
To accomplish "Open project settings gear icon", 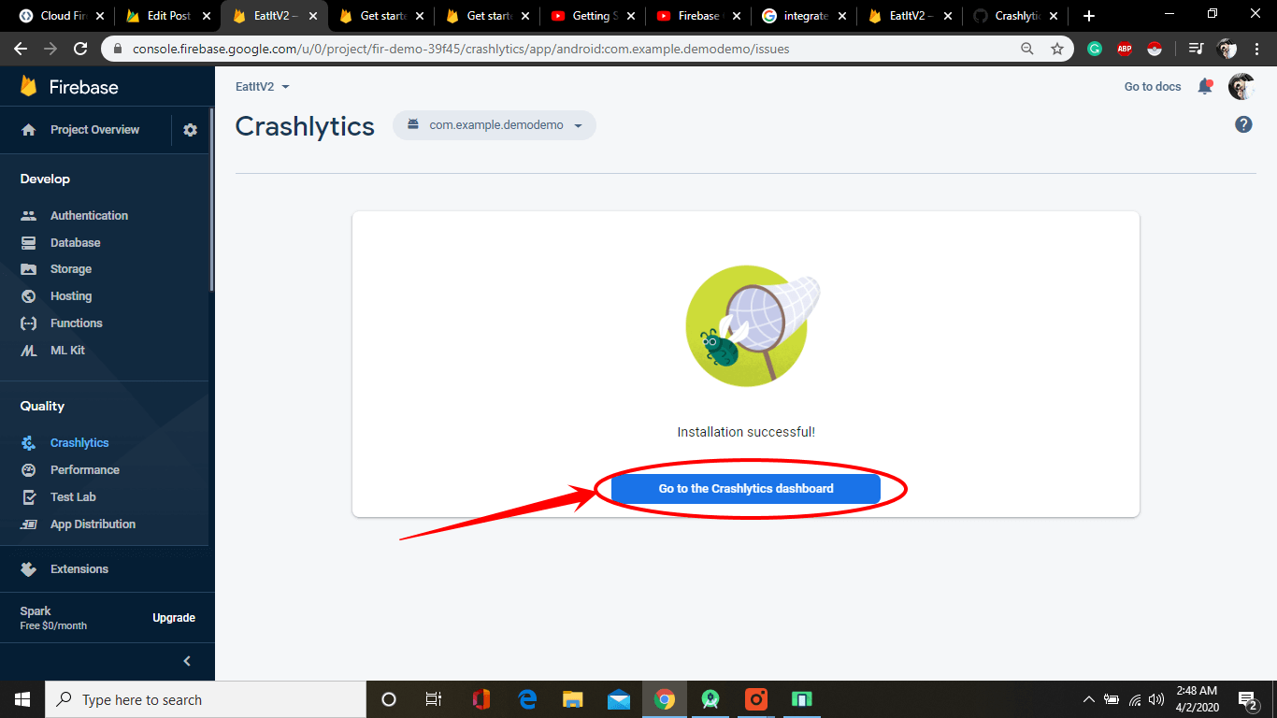I will [191, 130].
